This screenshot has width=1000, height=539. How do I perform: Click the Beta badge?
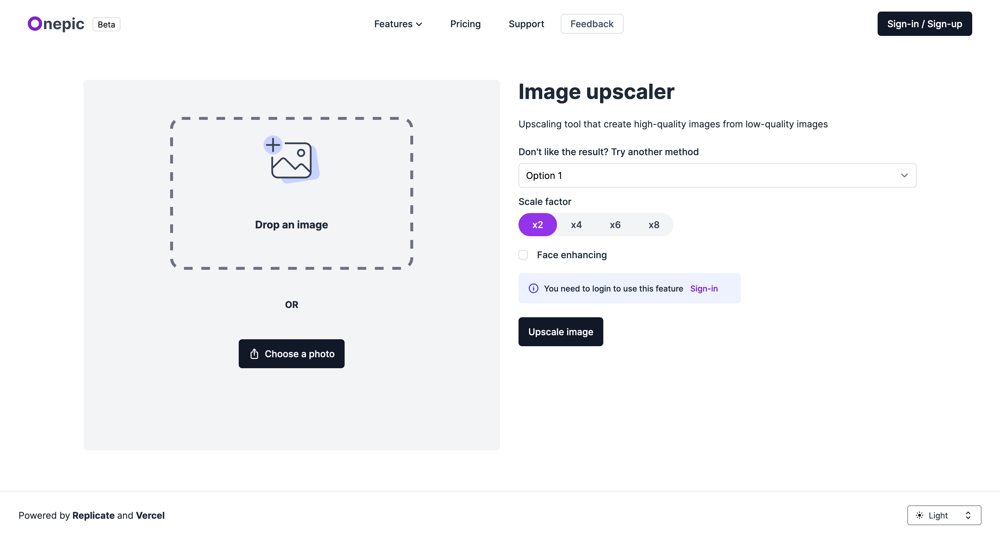[106, 25]
